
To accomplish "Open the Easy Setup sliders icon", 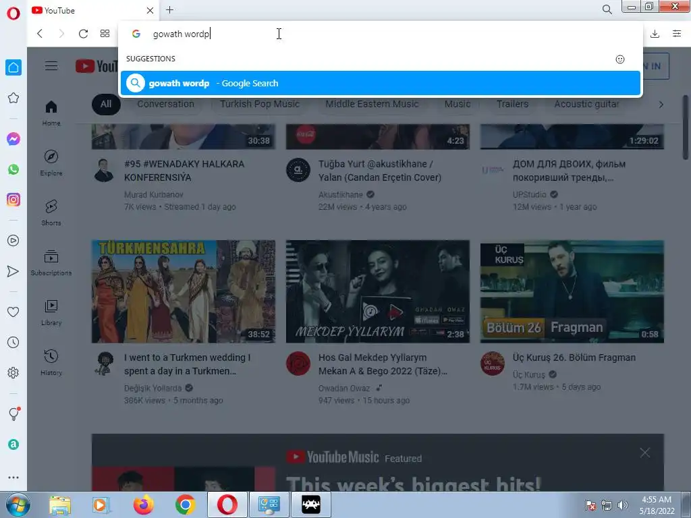I will (x=677, y=34).
